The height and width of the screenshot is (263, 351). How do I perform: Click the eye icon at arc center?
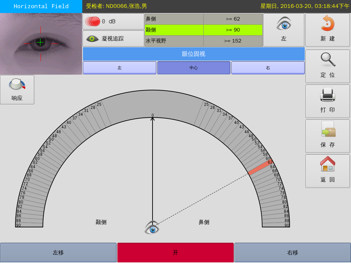click(152, 228)
